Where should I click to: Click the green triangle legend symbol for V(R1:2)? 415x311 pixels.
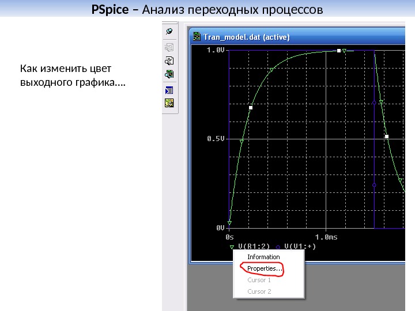pyautogui.click(x=232, y=247)
